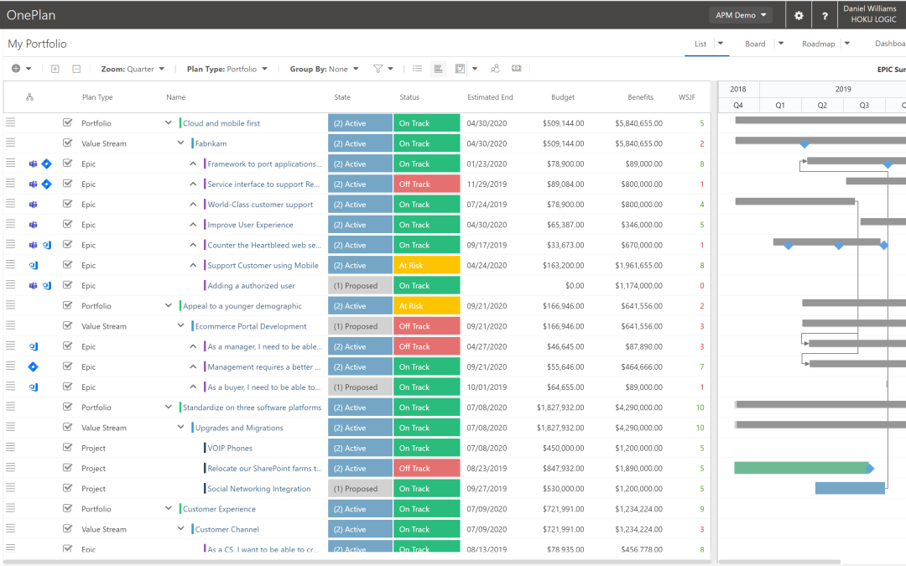Screen dimensions: 906x566
Task: Click a blue milestone diamond marker in the Gantt chart
Action: 804,143
